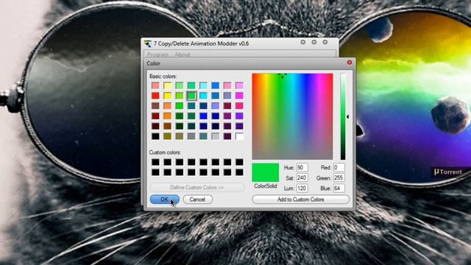Close the Color dialog with red button
471x265 pixels.
[350, 63]
